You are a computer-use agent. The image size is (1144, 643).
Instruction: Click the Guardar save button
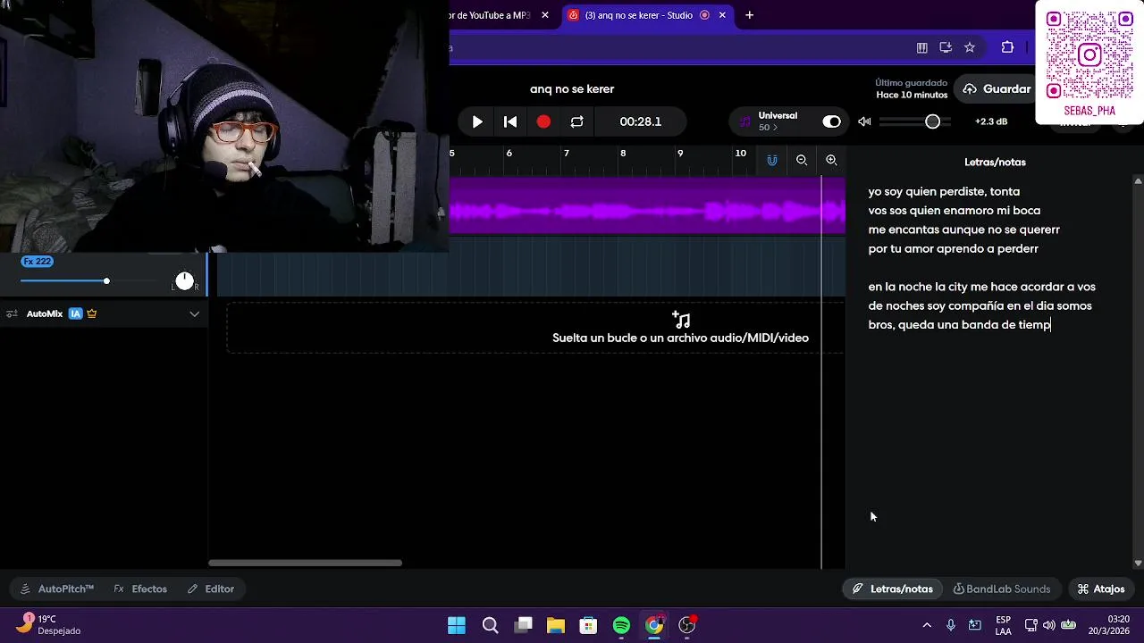tap(997, 88)
